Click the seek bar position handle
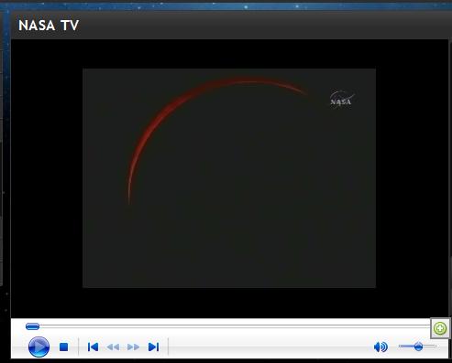The width and height of the screenshot is (452, 363). tap(32, 326)
